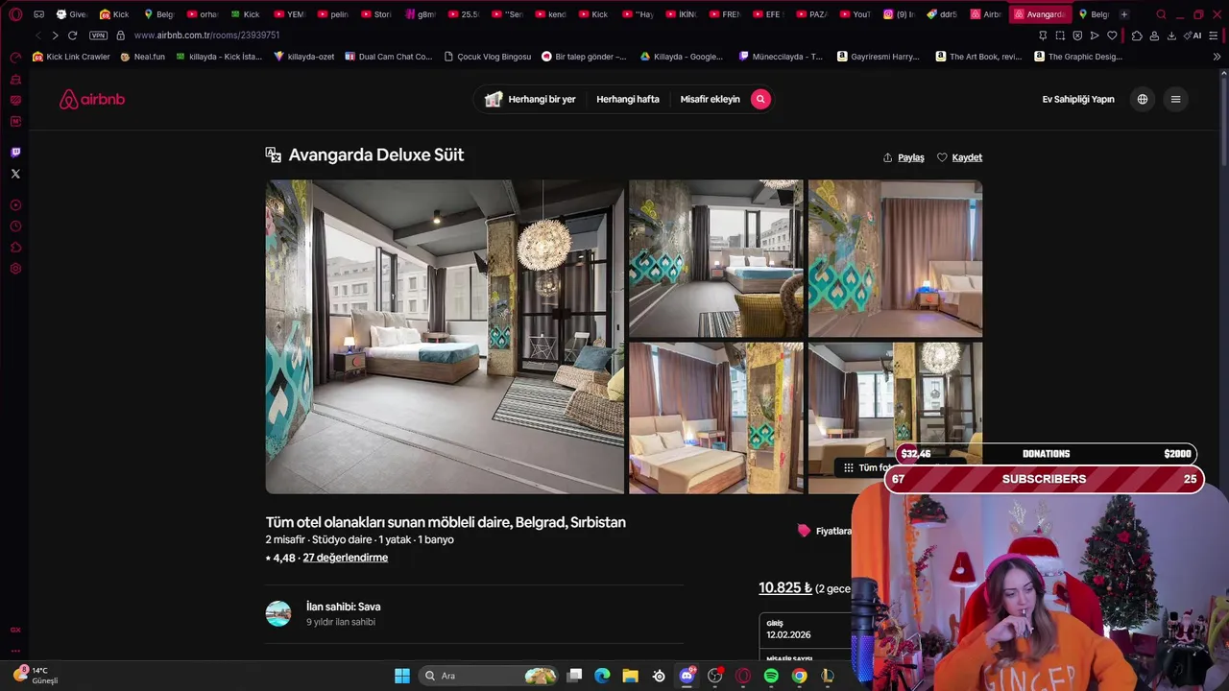This screenshot has width=1229, height=691.
Task: Select Herhangi bir yer search field
Action: click(x=531, y=99)
